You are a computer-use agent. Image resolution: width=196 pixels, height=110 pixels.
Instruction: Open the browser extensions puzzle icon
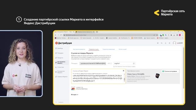(171, 35)
